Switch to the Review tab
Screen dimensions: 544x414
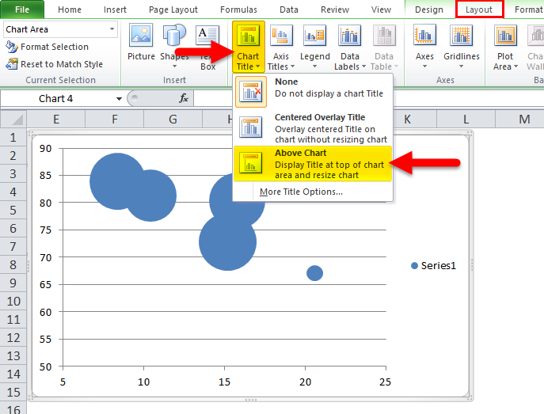pos(335,9)
